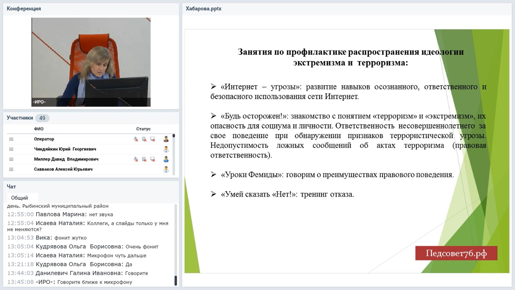Click the Педсовет76.рф banner on the slide
Screen dimensions: 515x290
tap(456, 253)
